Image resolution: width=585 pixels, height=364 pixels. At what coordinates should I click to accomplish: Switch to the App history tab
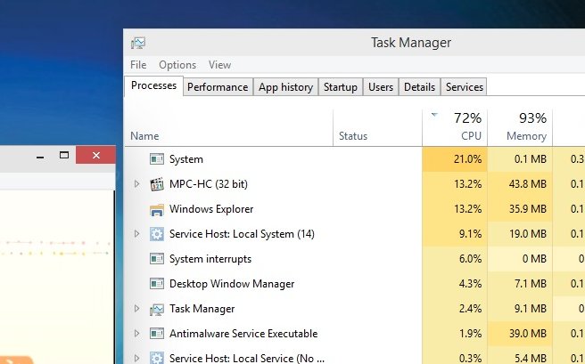coord(285,87)
